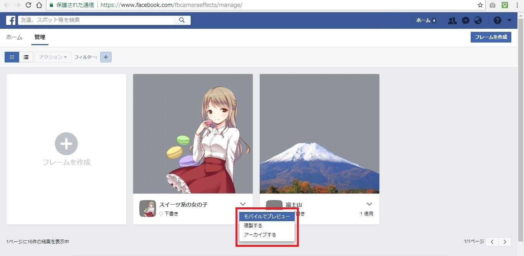Click the camera extension icon

493,5
